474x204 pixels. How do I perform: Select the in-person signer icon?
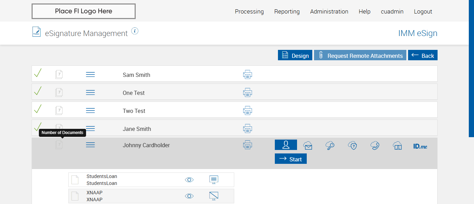tap(286, 145)
